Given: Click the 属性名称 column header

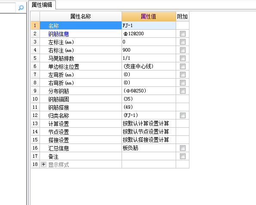Looking at the screenshot, I should [x=81, y=16].
